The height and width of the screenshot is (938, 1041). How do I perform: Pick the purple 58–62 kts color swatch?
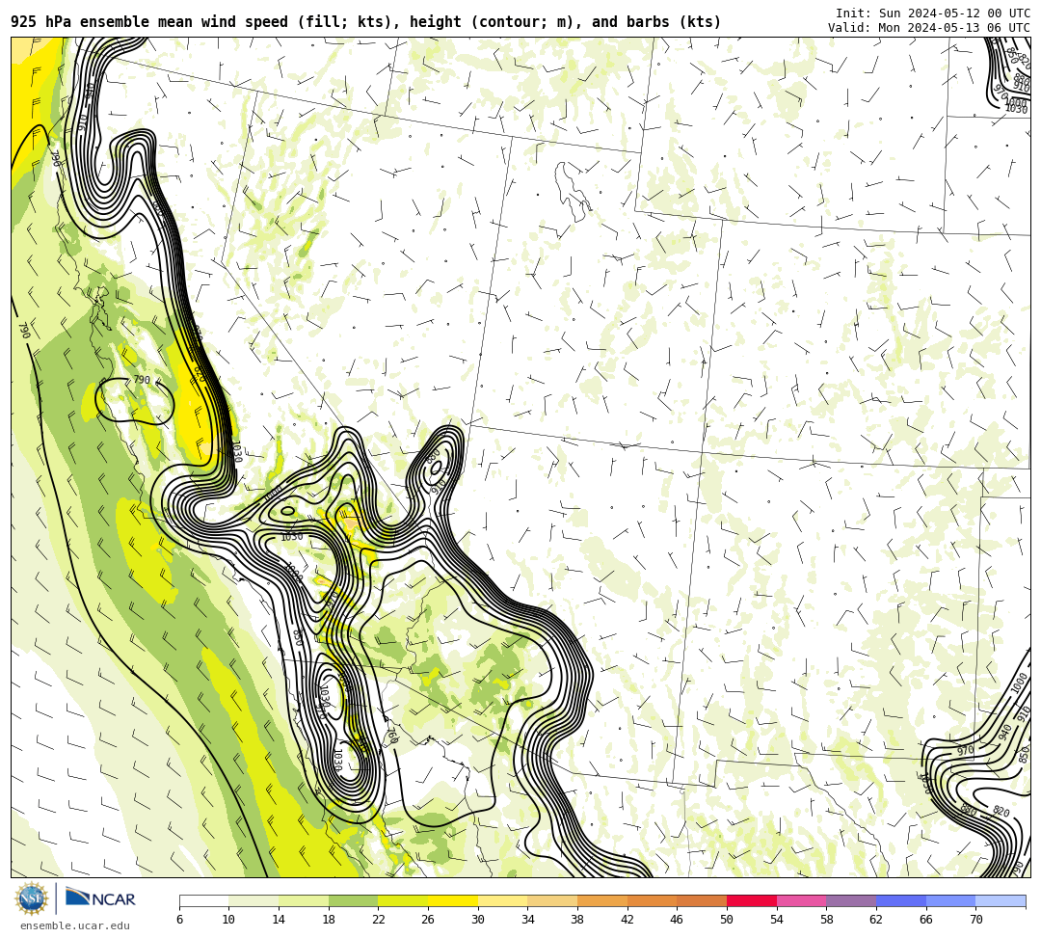pyautogui.click(x=851, y=900)
